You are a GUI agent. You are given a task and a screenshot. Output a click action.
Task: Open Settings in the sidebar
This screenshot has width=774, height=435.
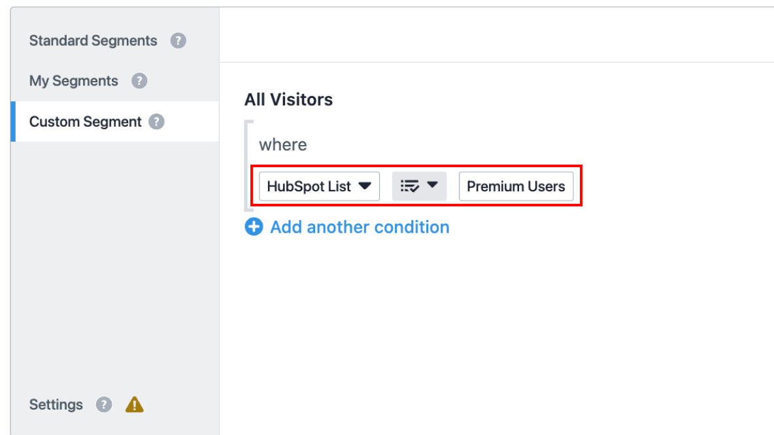click(x=56, y=404)
